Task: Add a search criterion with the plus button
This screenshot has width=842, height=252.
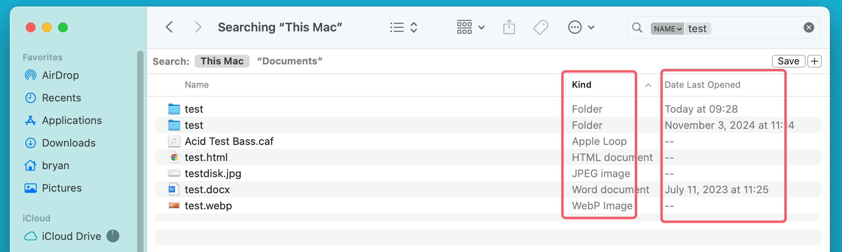Action: pos(815,61)
